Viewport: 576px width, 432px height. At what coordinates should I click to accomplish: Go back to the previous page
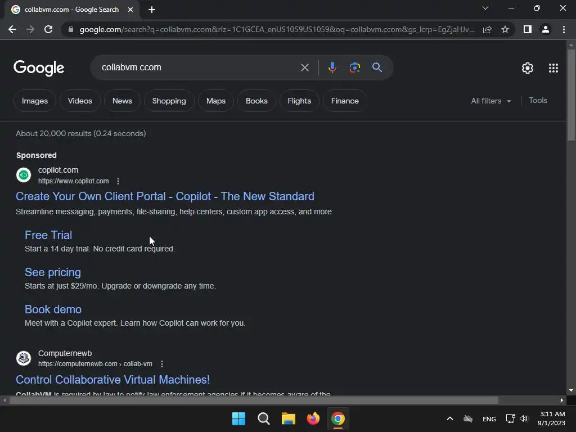pos(12,29)
